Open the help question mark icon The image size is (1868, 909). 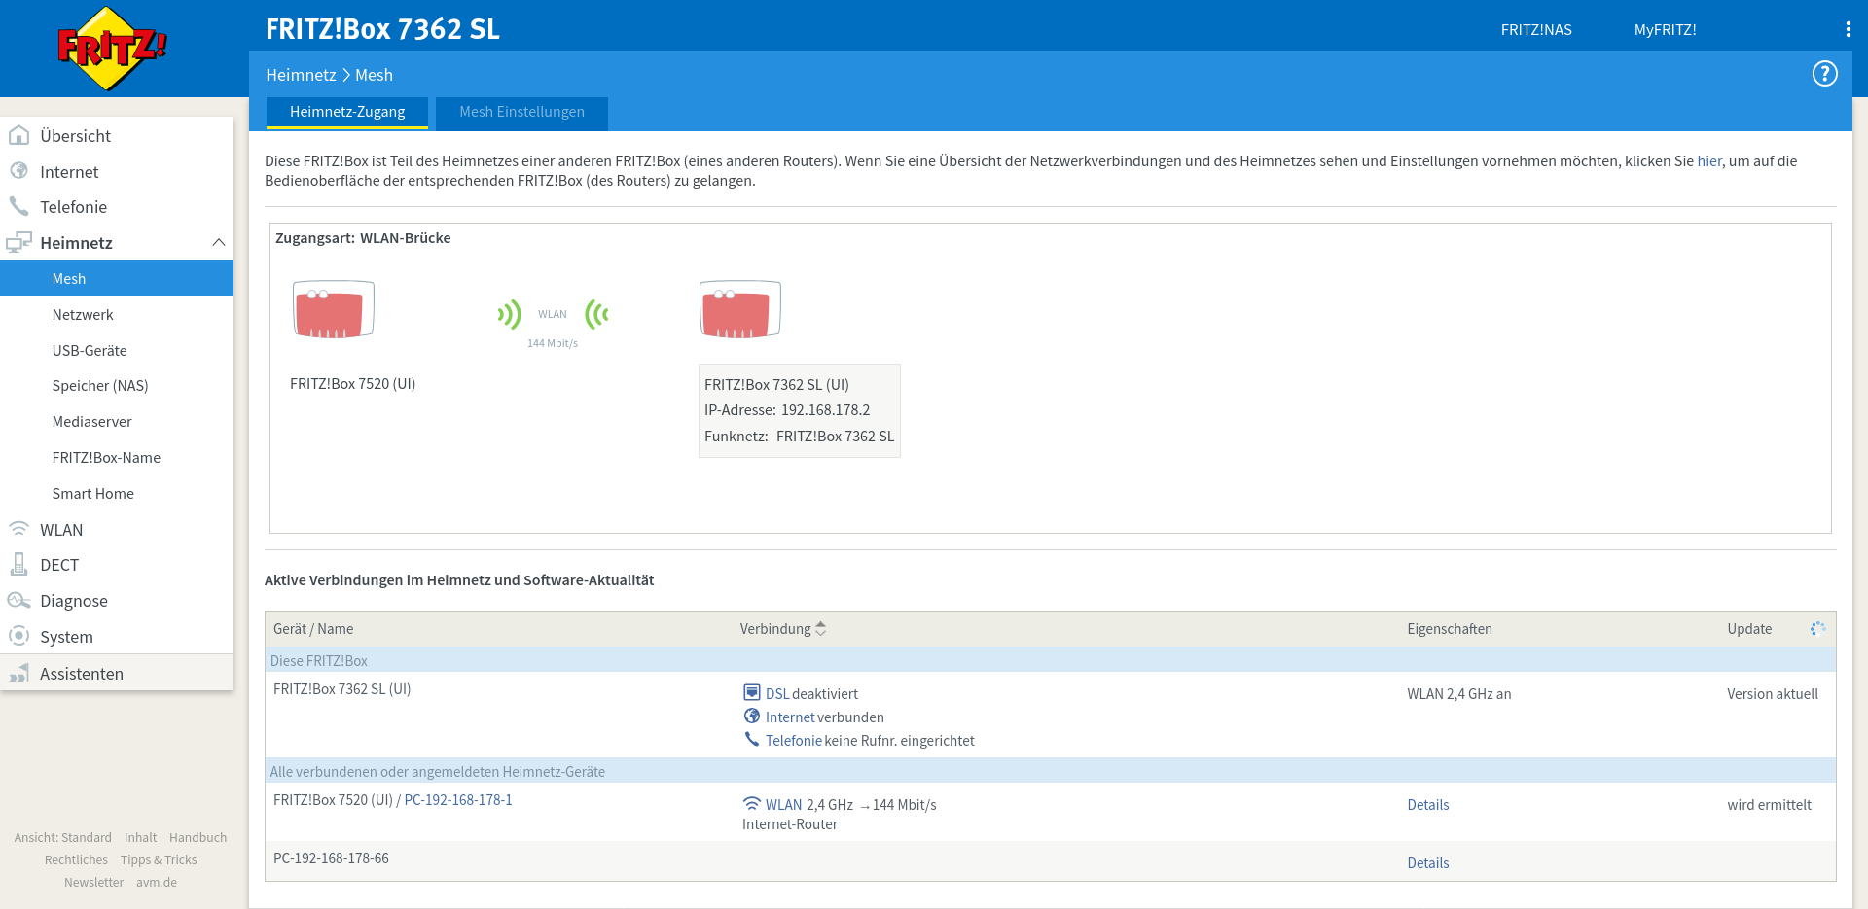tap(1824, 74)
